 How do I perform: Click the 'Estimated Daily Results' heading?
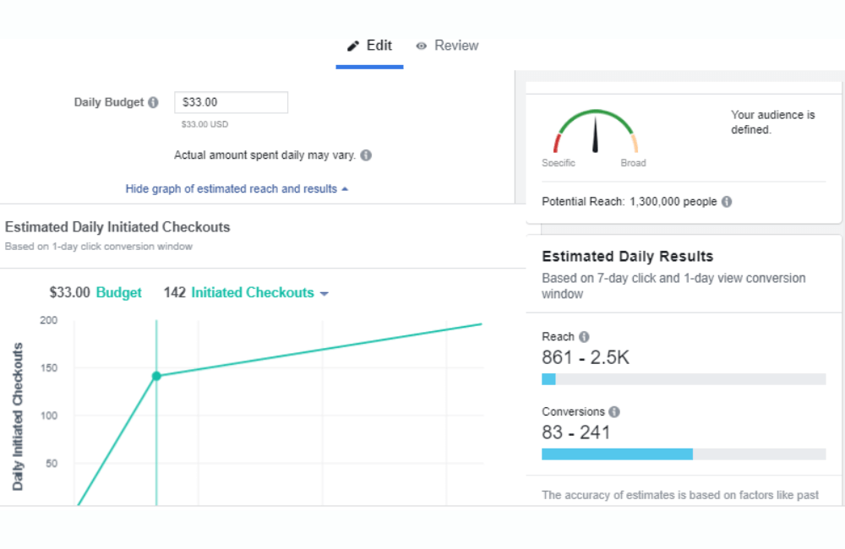coord(627,257)
